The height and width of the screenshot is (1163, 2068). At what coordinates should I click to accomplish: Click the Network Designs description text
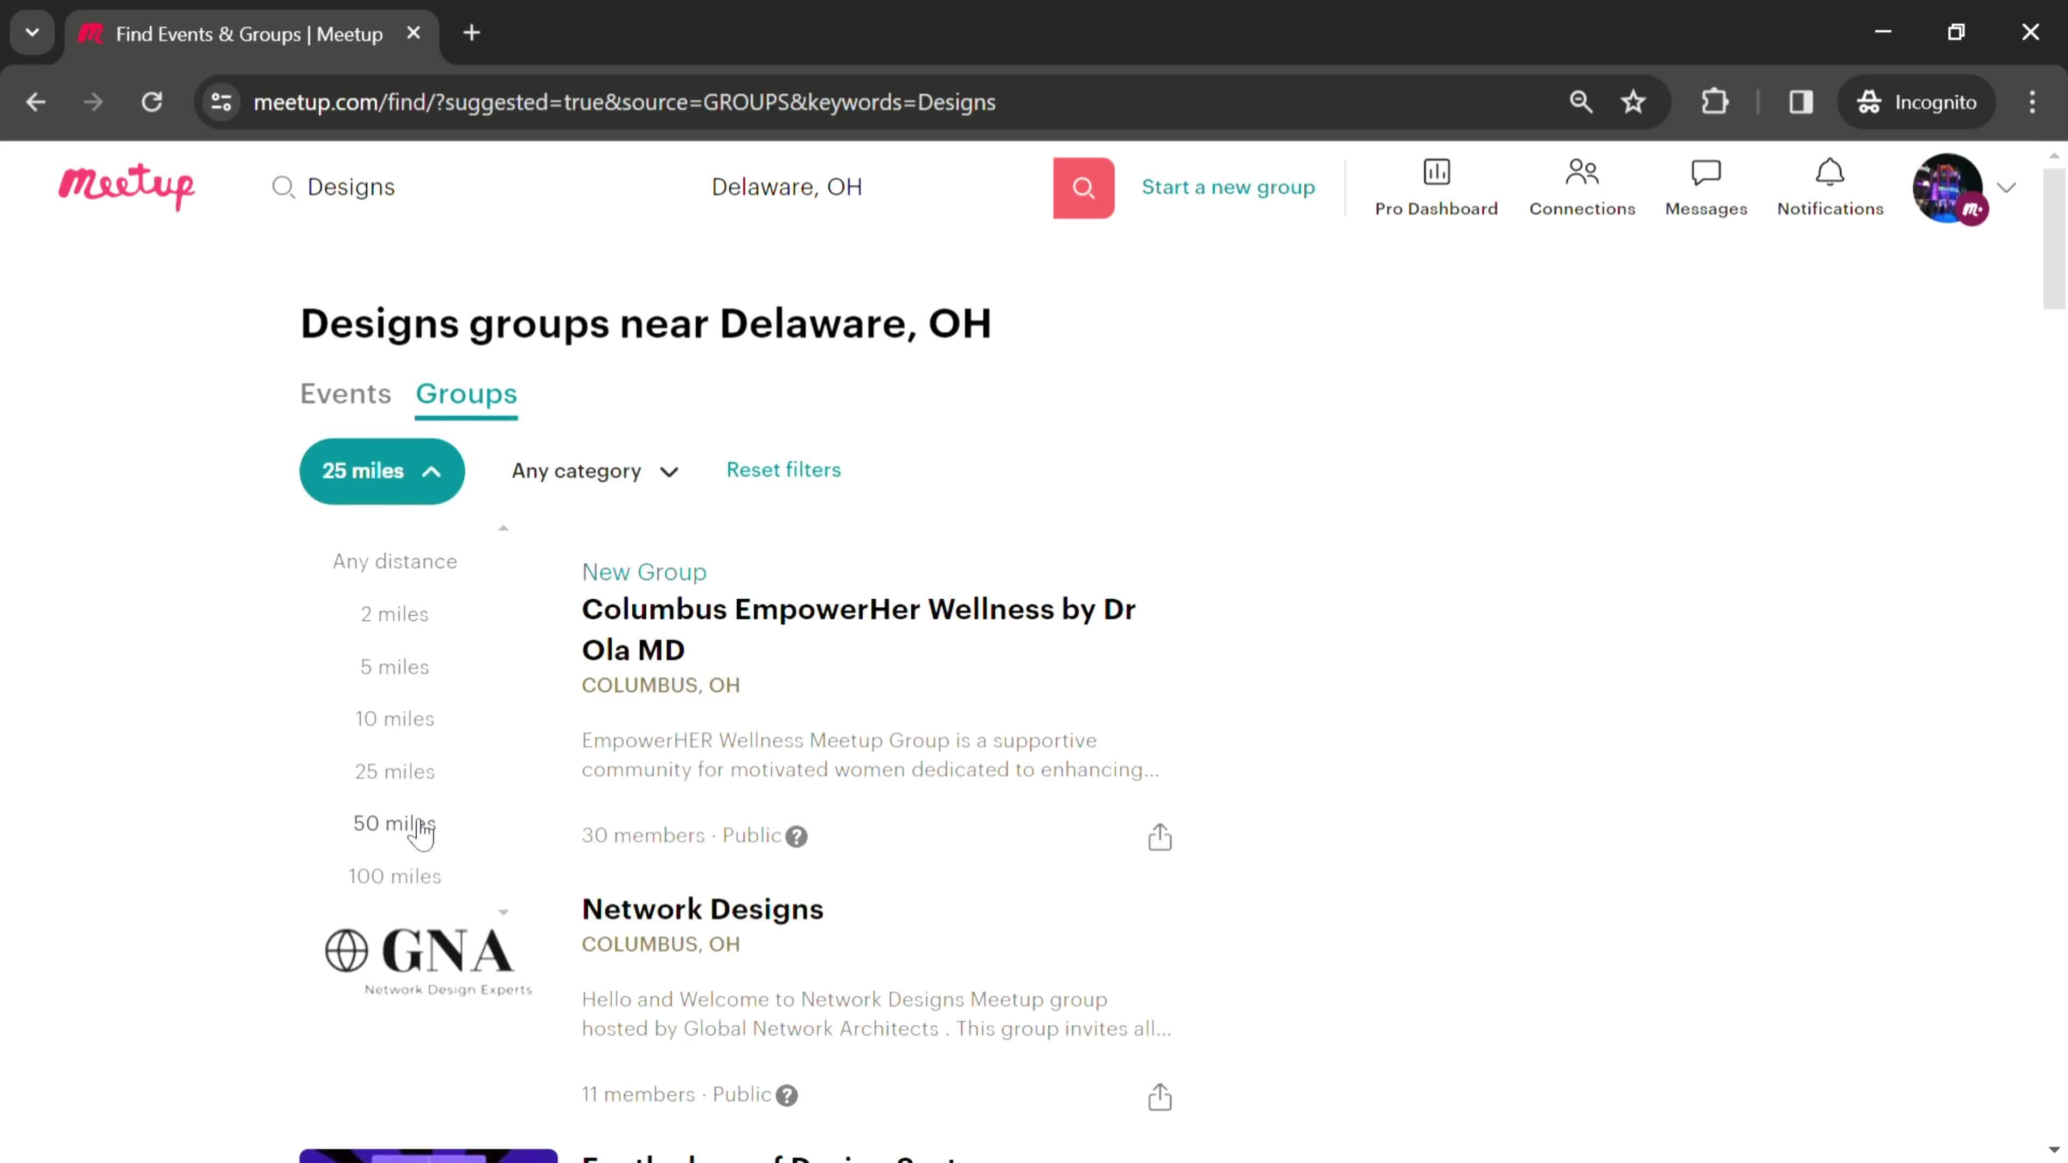click(x=877, y=1014)
